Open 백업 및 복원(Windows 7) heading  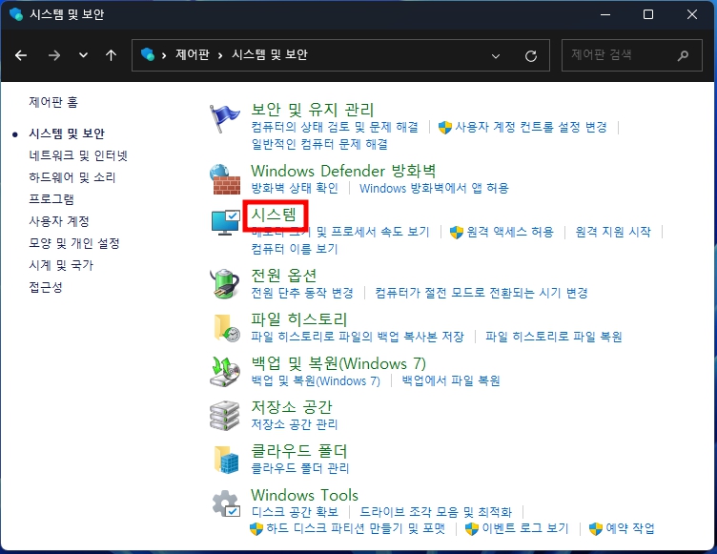338,363
